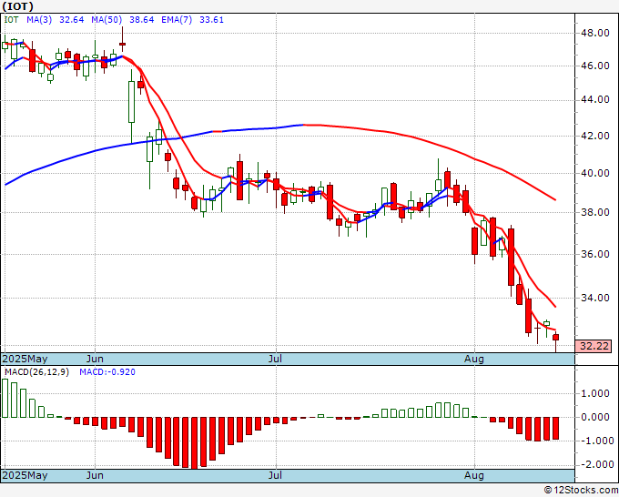Click Aug on the MACD date axis

pyautogui.click(x=474, y=475)
